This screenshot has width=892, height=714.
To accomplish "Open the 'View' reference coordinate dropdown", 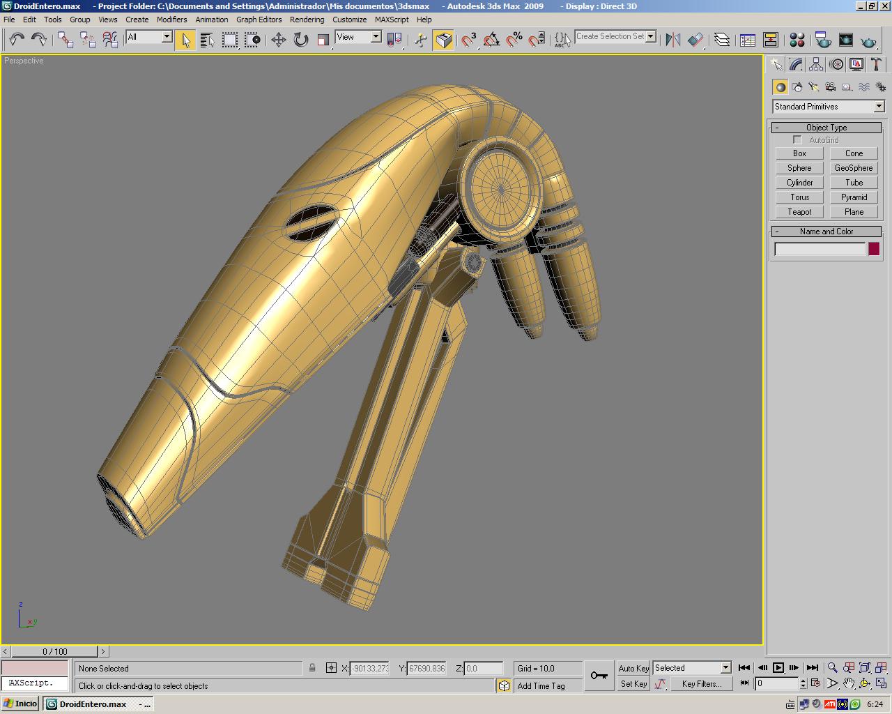I will (x=376, y=37).
